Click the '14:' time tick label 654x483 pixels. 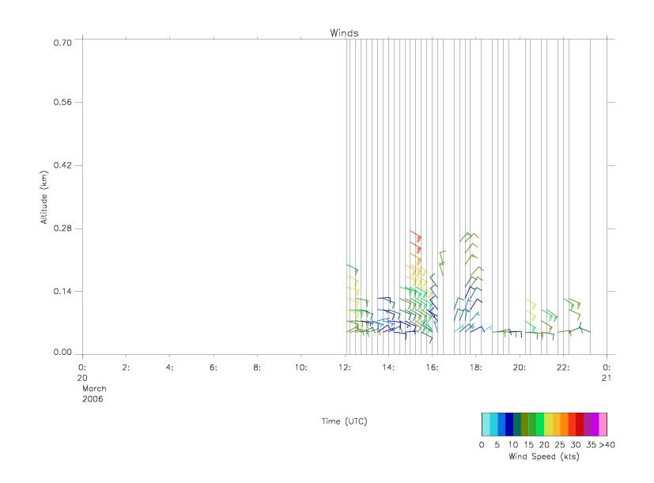pyautogui.click(x=388, y=368)
